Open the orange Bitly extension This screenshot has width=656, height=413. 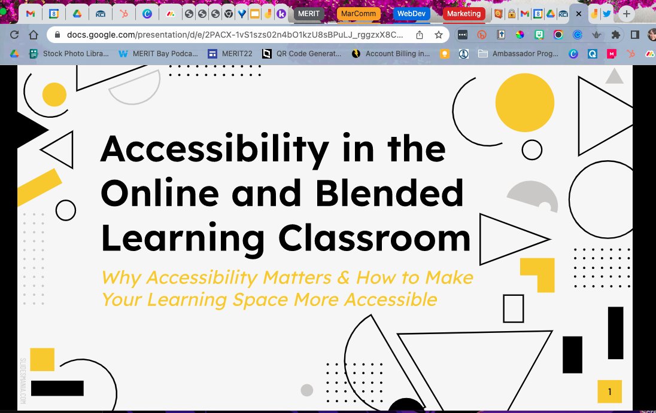[x=482, y=35]
